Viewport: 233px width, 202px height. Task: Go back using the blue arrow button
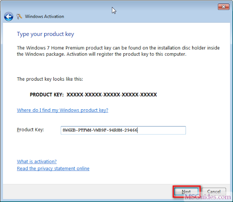click(x=8, y=17)
